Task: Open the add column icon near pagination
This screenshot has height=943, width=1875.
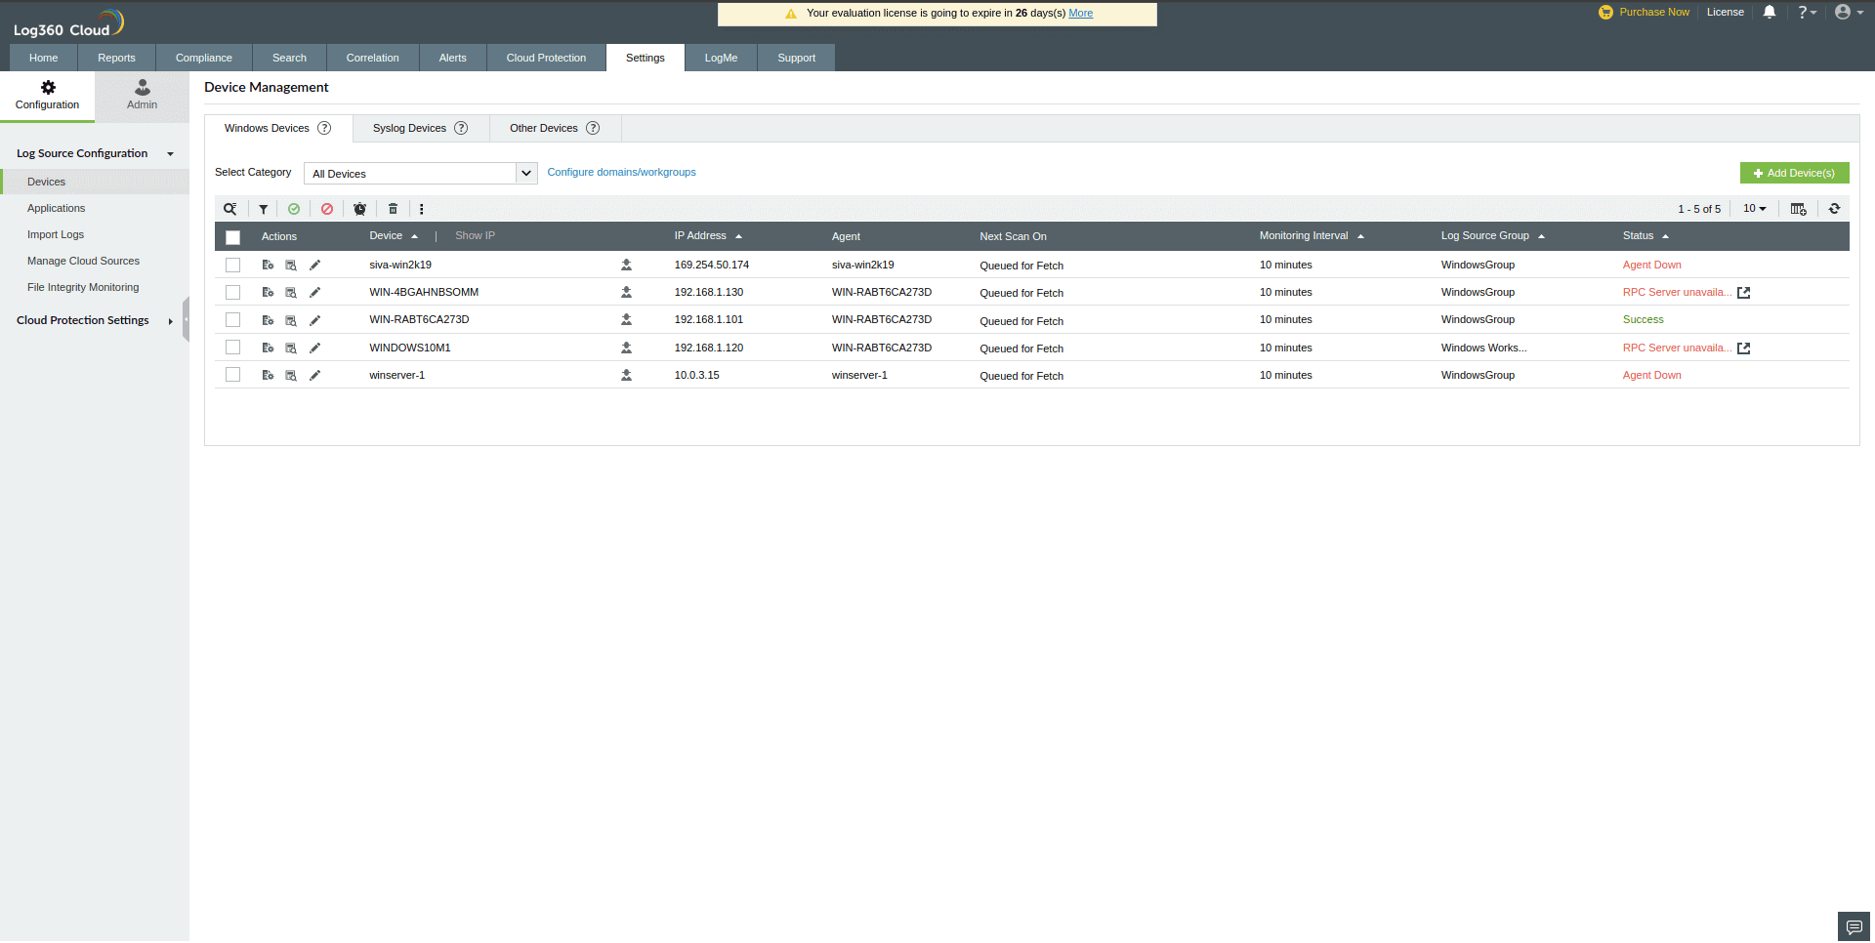Action: tap(1799, 209)
